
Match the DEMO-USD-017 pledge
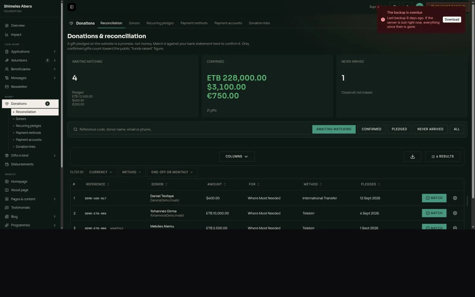point(434,198)
